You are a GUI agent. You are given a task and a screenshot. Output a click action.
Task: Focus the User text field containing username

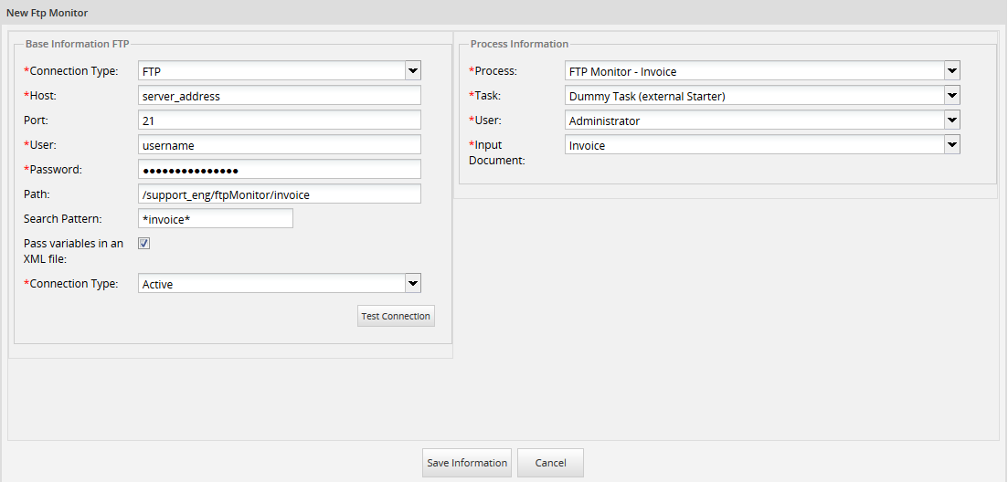pyautogui.click(x=279, y=145)
